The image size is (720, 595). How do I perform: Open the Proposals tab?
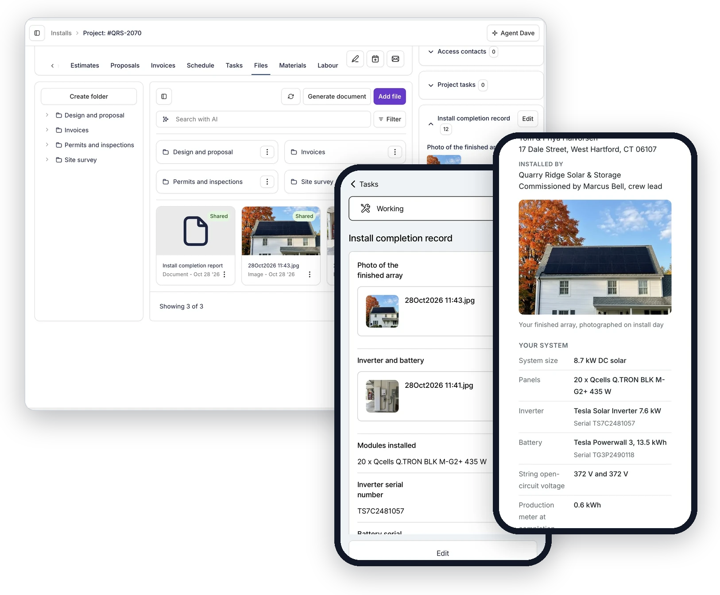click(x=125, y=66)
